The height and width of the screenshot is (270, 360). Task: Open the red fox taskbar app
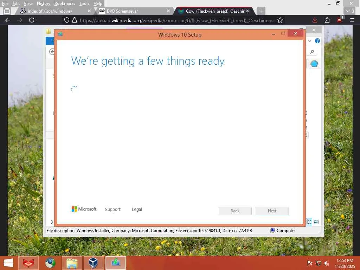28,263
